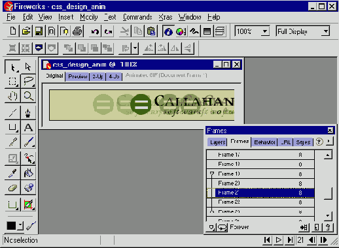Click the Print icon in toolbar

click(77, 31)
